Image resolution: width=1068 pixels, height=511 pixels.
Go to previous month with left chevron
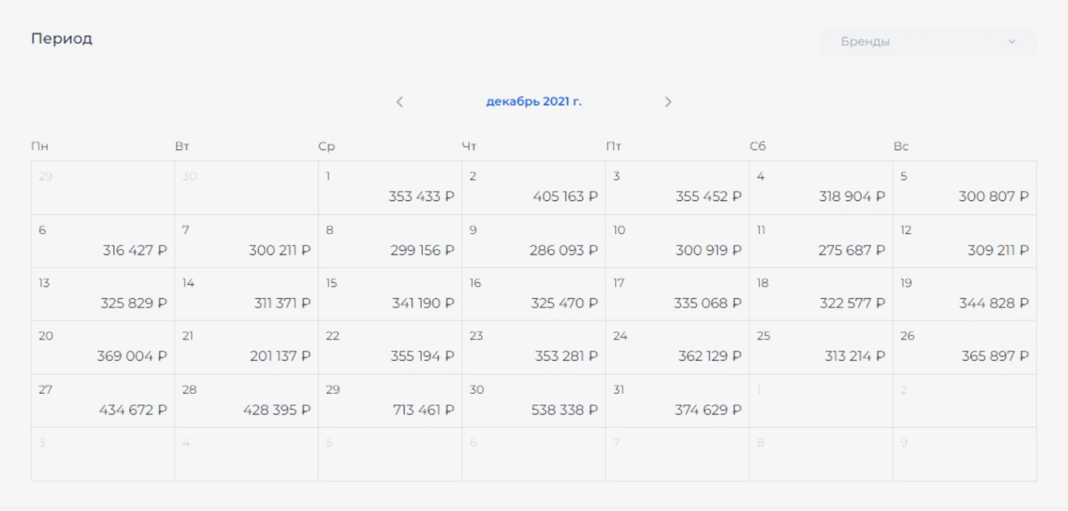coord(399,102)
